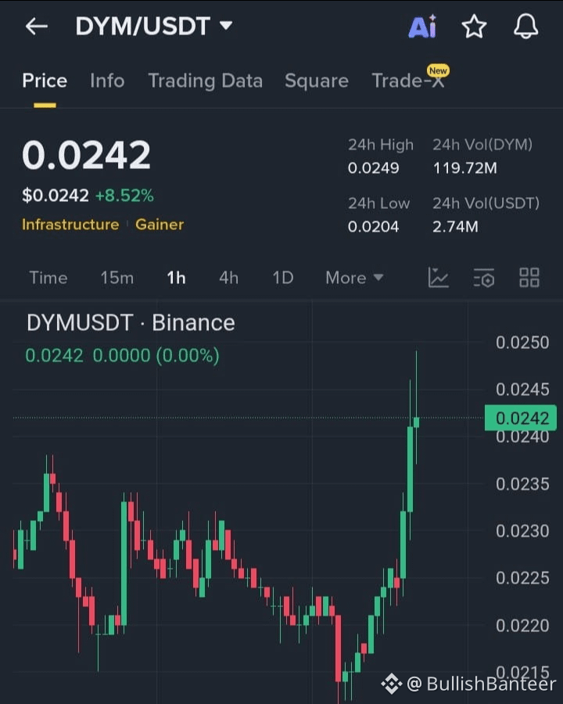The image size is (563, 704).
Task: Click the +8.52% change percentage
Action: coord(124,196)
